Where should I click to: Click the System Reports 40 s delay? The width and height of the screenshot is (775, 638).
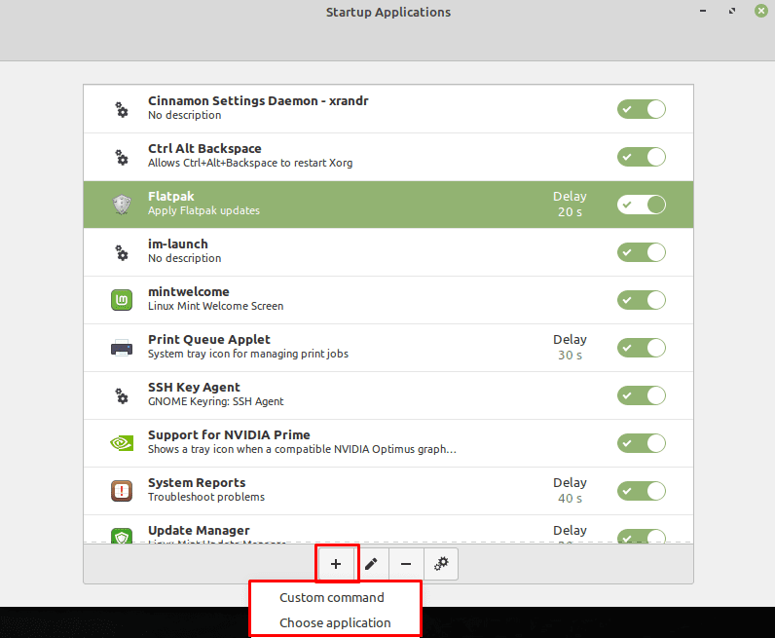570,499
